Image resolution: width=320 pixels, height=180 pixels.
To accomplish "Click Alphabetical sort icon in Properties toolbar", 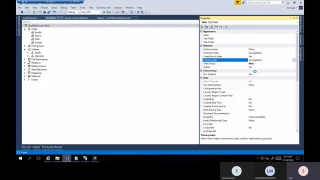I will pyautogui.click(x=206, y=27).
